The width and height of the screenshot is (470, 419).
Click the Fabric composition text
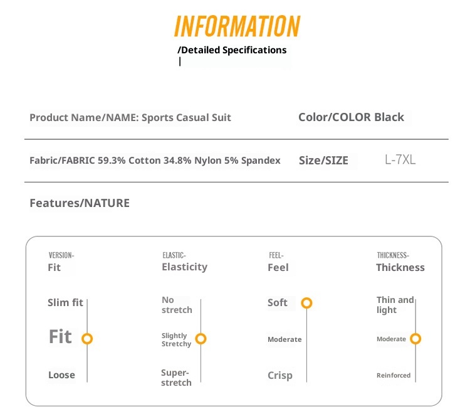click(x=155, y=161)
